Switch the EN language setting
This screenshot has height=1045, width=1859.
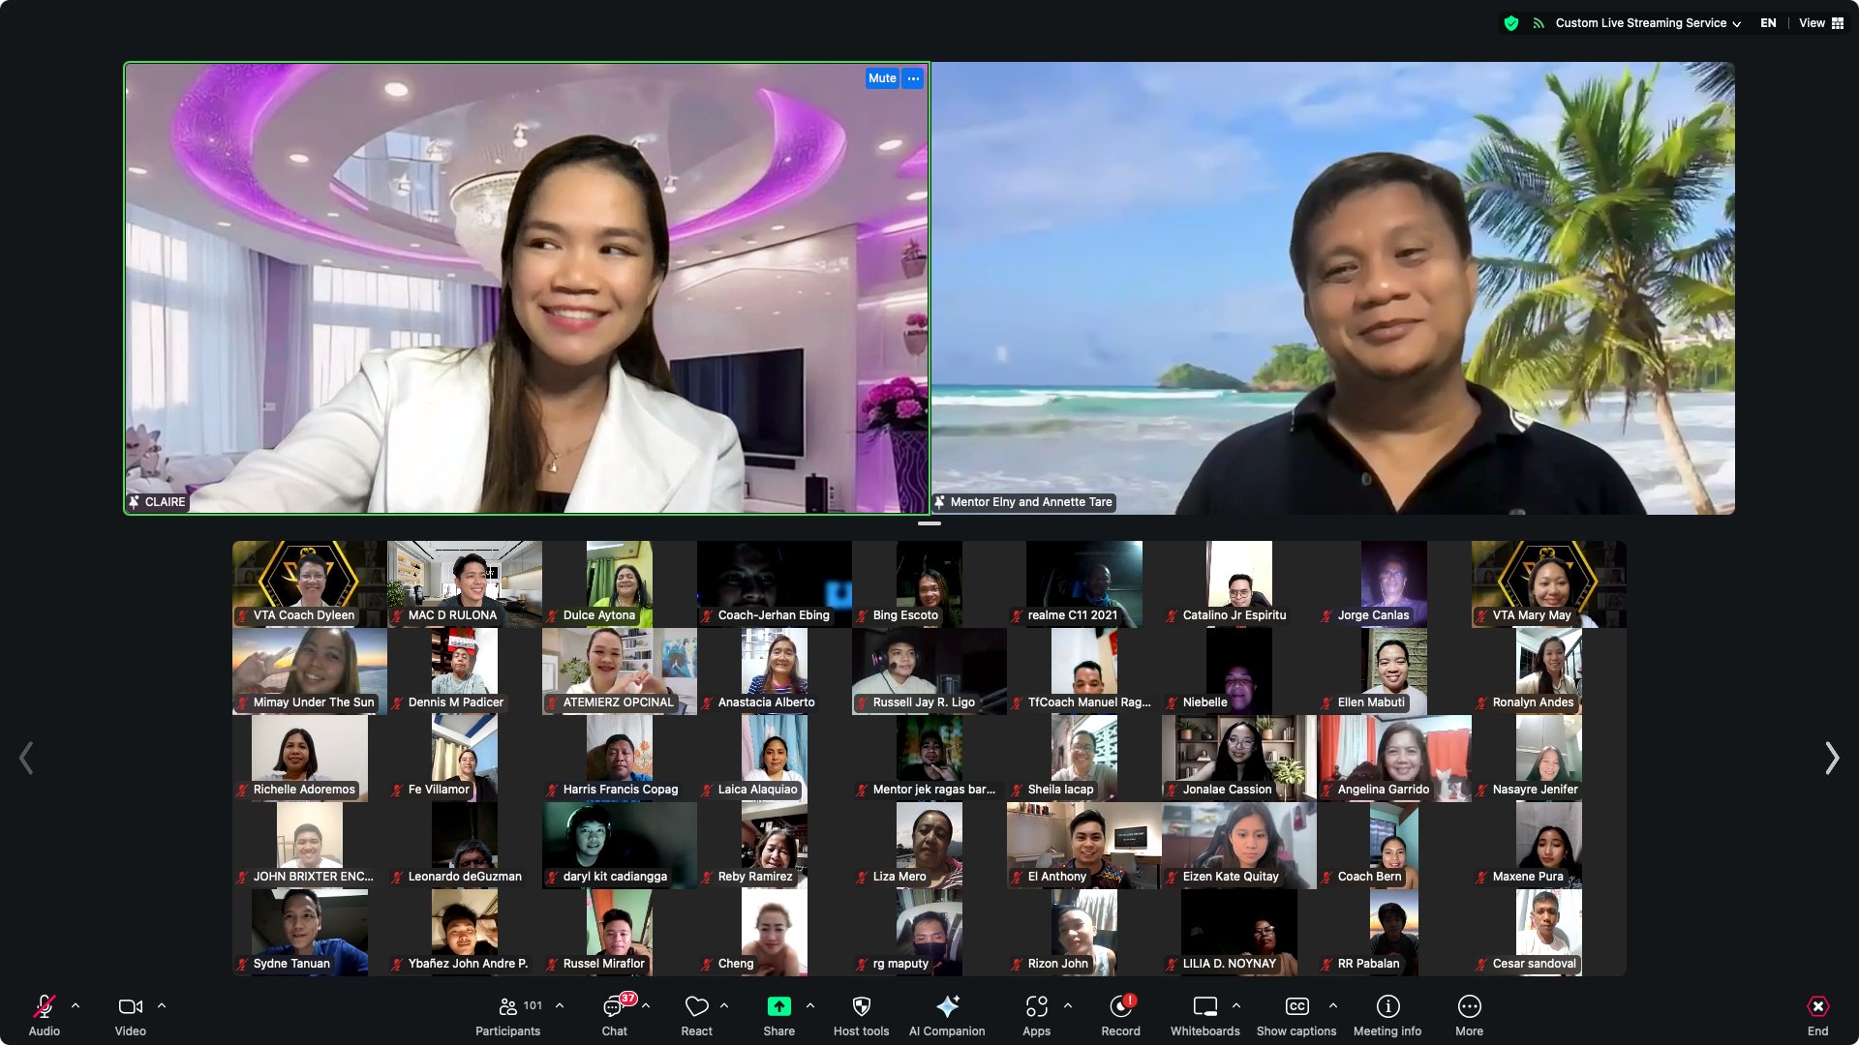coord(1768,23)
